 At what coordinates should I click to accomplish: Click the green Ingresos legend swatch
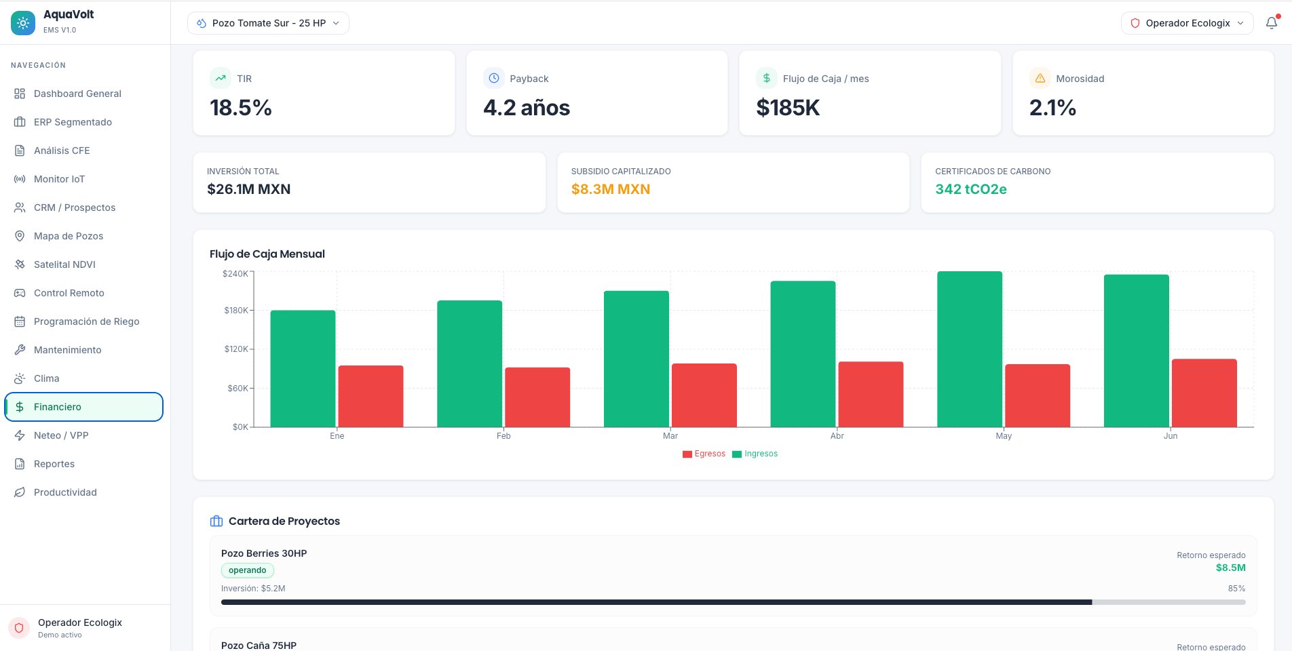point(737,454)
